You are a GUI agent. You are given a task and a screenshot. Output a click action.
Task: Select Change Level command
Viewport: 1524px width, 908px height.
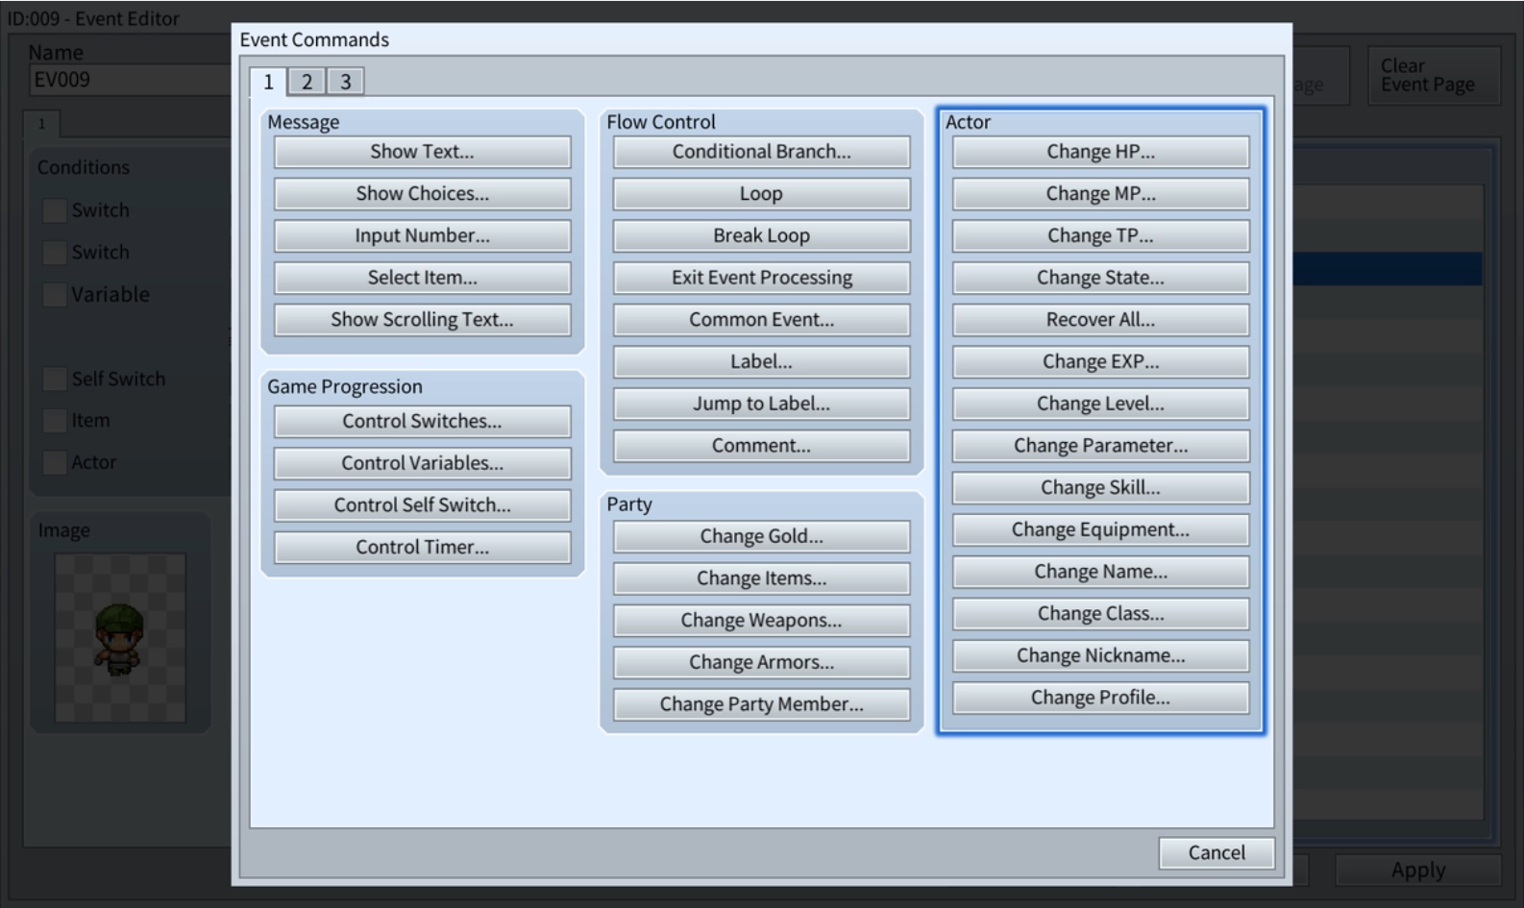(1100, 405)
